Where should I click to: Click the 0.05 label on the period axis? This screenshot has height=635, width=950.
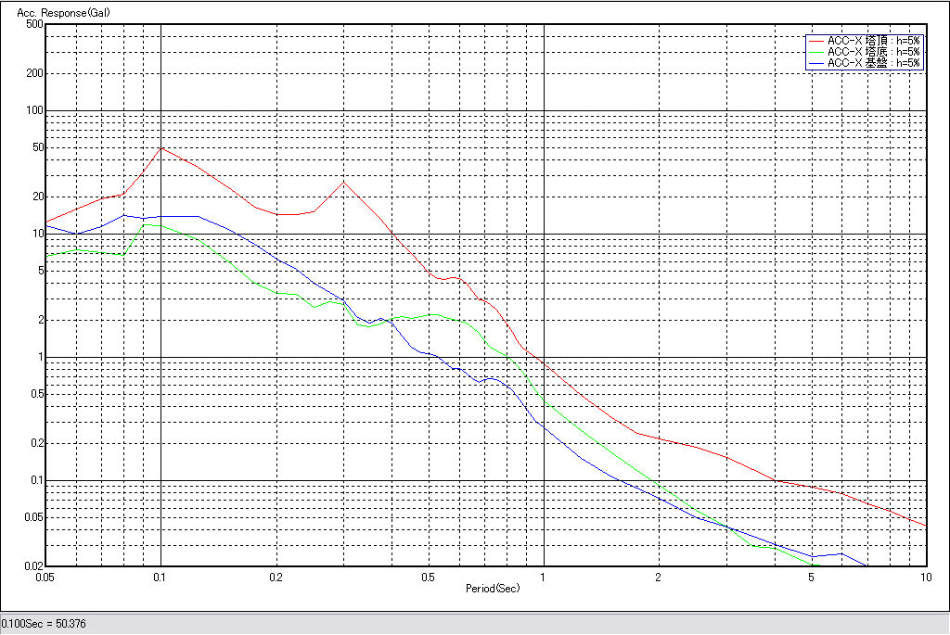pyautogui.click(x=46, y=578)
